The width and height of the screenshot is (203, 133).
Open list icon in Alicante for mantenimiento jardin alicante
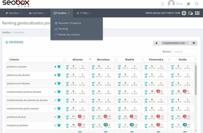[x=67, y=110]
